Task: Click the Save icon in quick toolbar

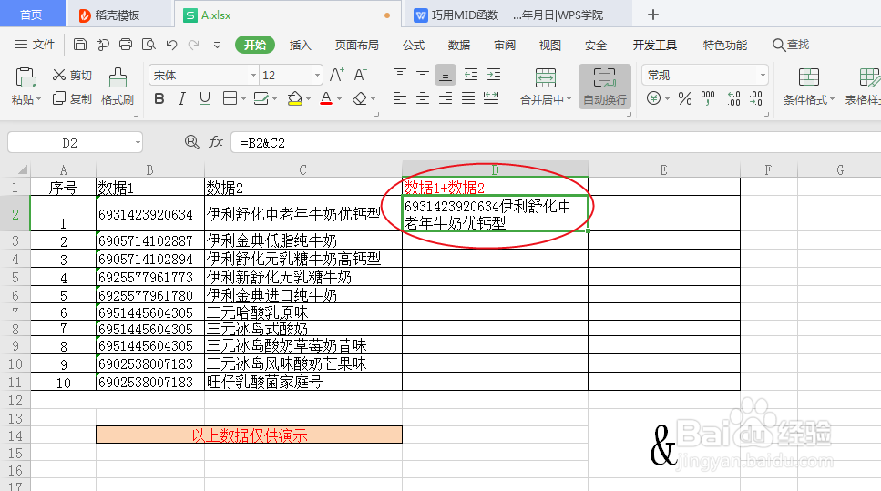Action: (x=80, y=45)
